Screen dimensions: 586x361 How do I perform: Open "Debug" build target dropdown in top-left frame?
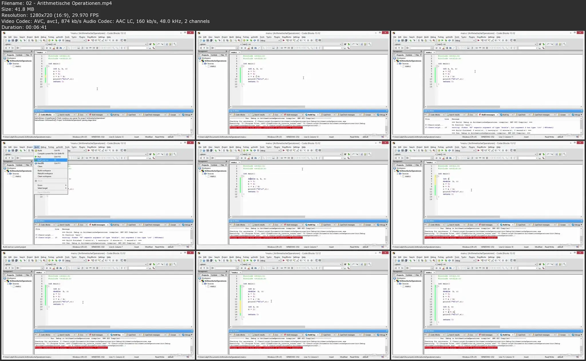coord(76,40)
